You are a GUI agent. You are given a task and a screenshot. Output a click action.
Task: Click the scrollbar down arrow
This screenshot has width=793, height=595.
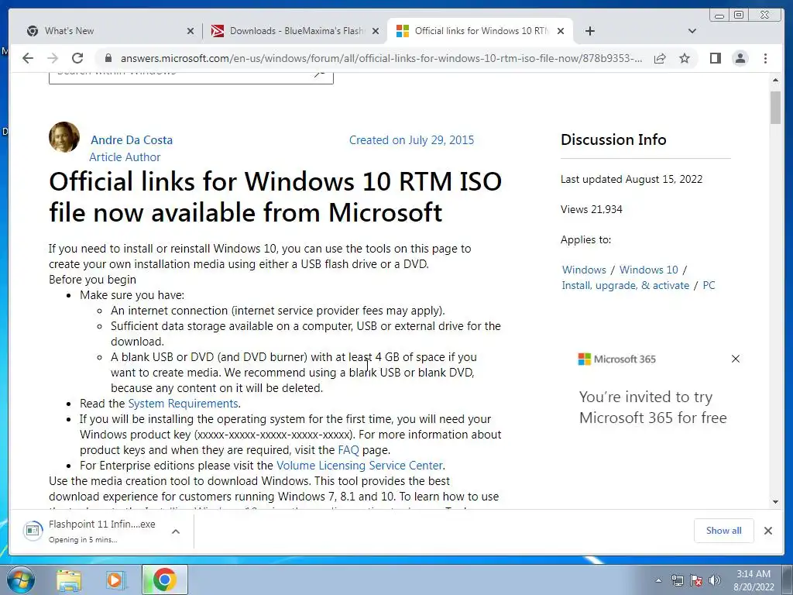point(776,502)
